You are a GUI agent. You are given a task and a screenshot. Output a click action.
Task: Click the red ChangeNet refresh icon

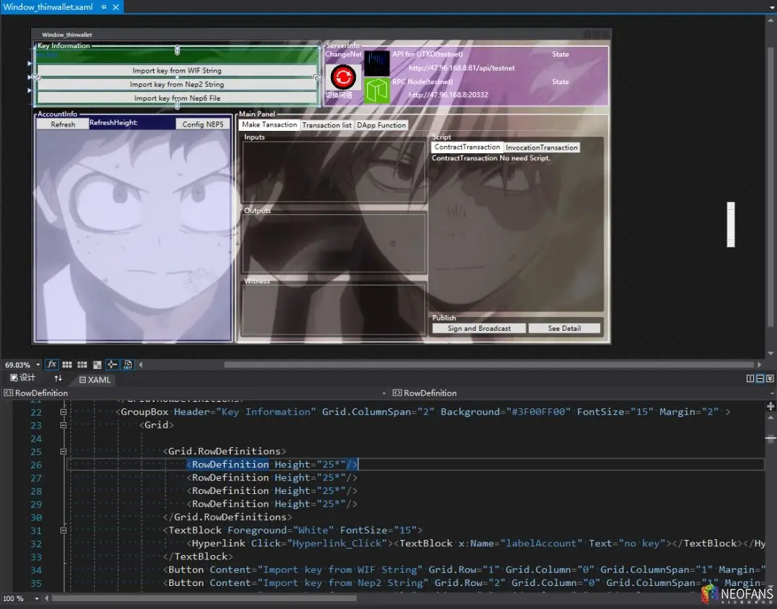343,77
